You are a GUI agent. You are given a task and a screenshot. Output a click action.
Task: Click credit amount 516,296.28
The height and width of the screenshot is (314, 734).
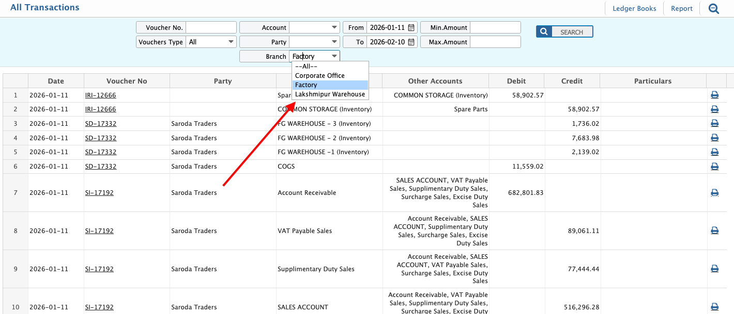pyautogui.click(x=582, y=307)
